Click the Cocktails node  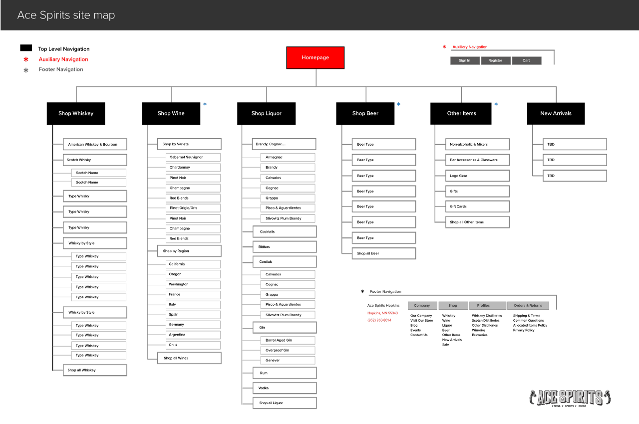click(x=285, y=232)
